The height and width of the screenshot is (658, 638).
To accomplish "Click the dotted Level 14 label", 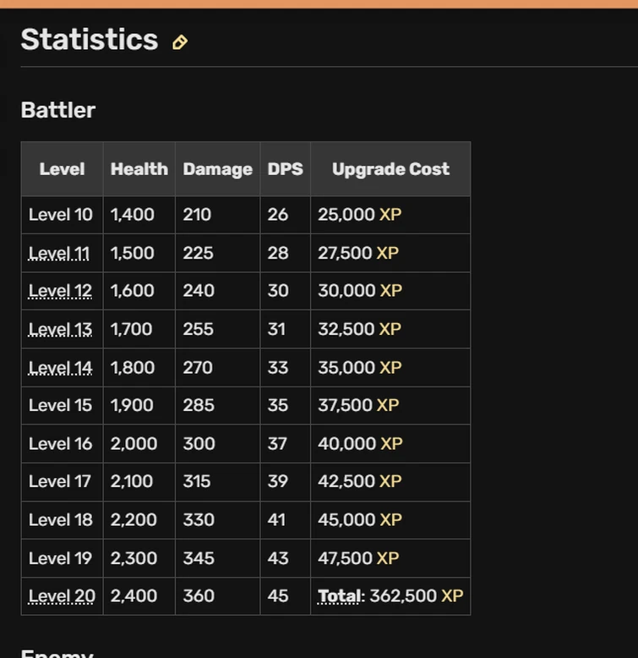I will point(60,368).
